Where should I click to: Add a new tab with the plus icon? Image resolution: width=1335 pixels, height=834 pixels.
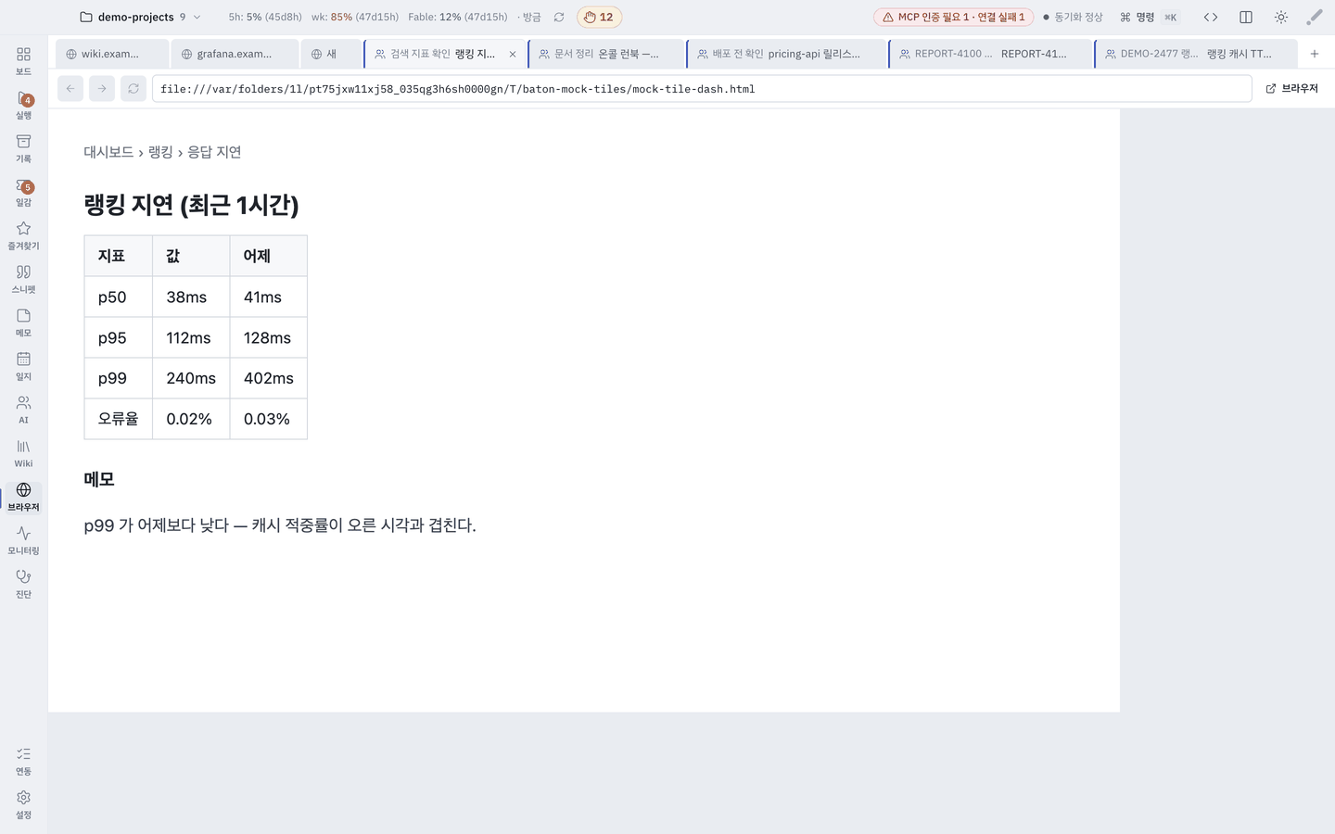point(1315,54)
